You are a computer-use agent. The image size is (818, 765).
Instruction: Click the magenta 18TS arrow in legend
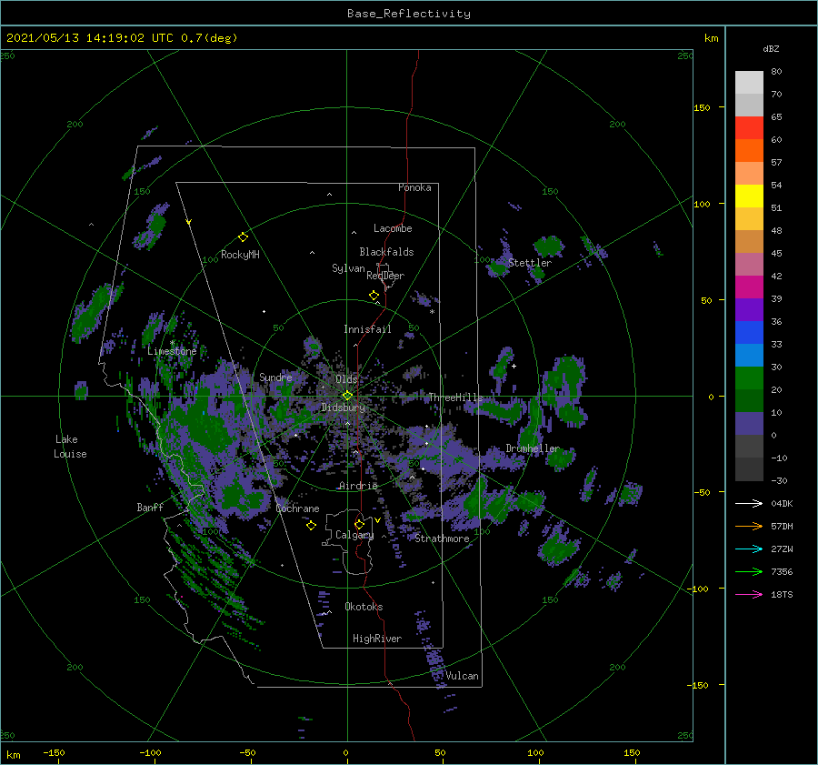click(749, 594)
